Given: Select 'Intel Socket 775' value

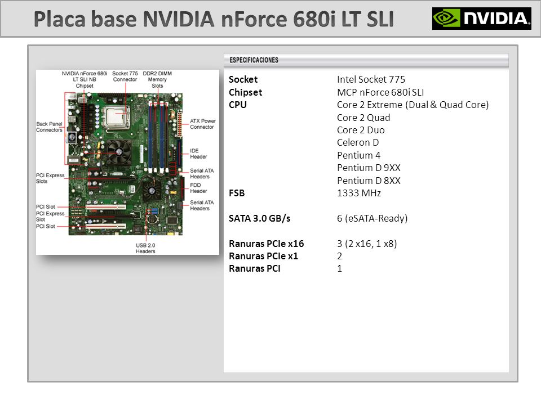Looking at the screenshot, I should click(x=371, y=79).
